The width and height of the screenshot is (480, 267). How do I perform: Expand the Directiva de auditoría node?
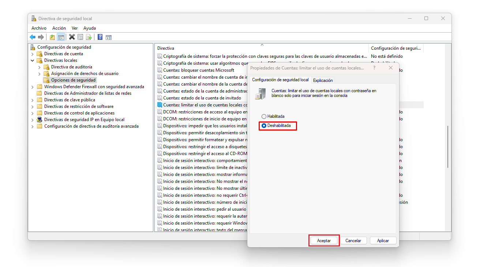[x=39, y=67]
